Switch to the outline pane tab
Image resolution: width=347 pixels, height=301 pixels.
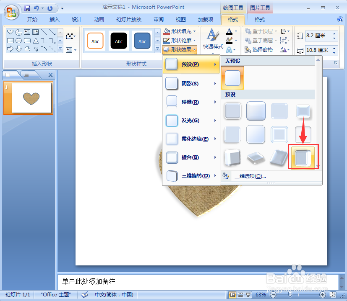26,75
